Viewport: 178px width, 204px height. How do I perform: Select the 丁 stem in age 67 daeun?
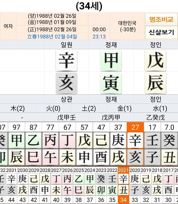click(x=67, y=140)
